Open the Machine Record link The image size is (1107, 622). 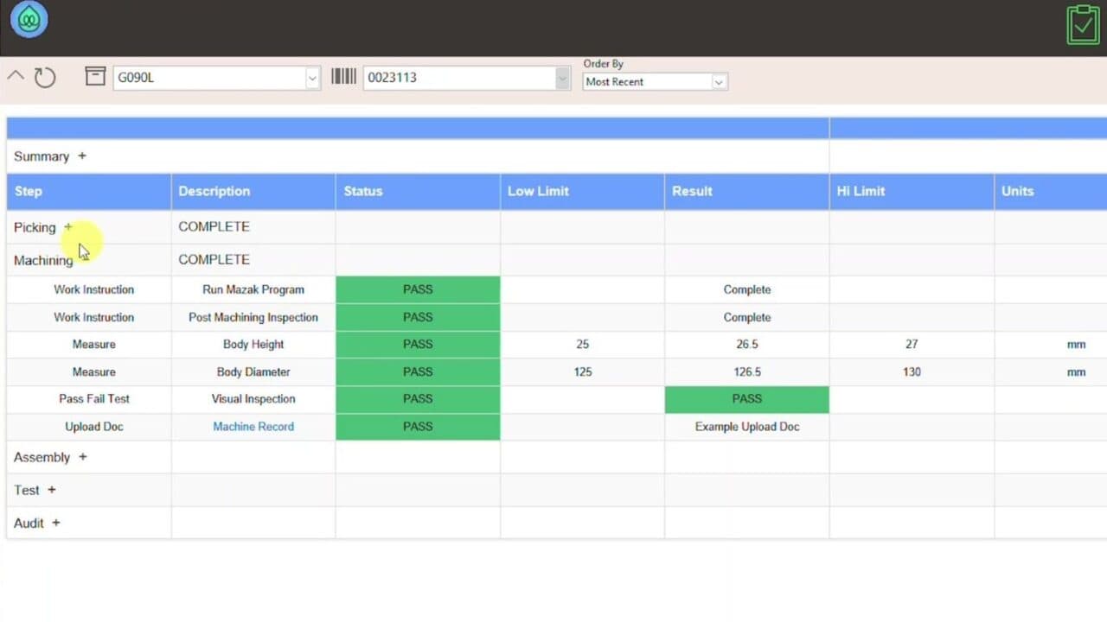253,427
